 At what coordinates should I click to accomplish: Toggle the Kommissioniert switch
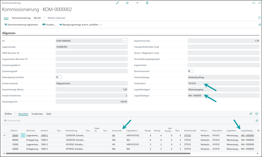(191, 71)
